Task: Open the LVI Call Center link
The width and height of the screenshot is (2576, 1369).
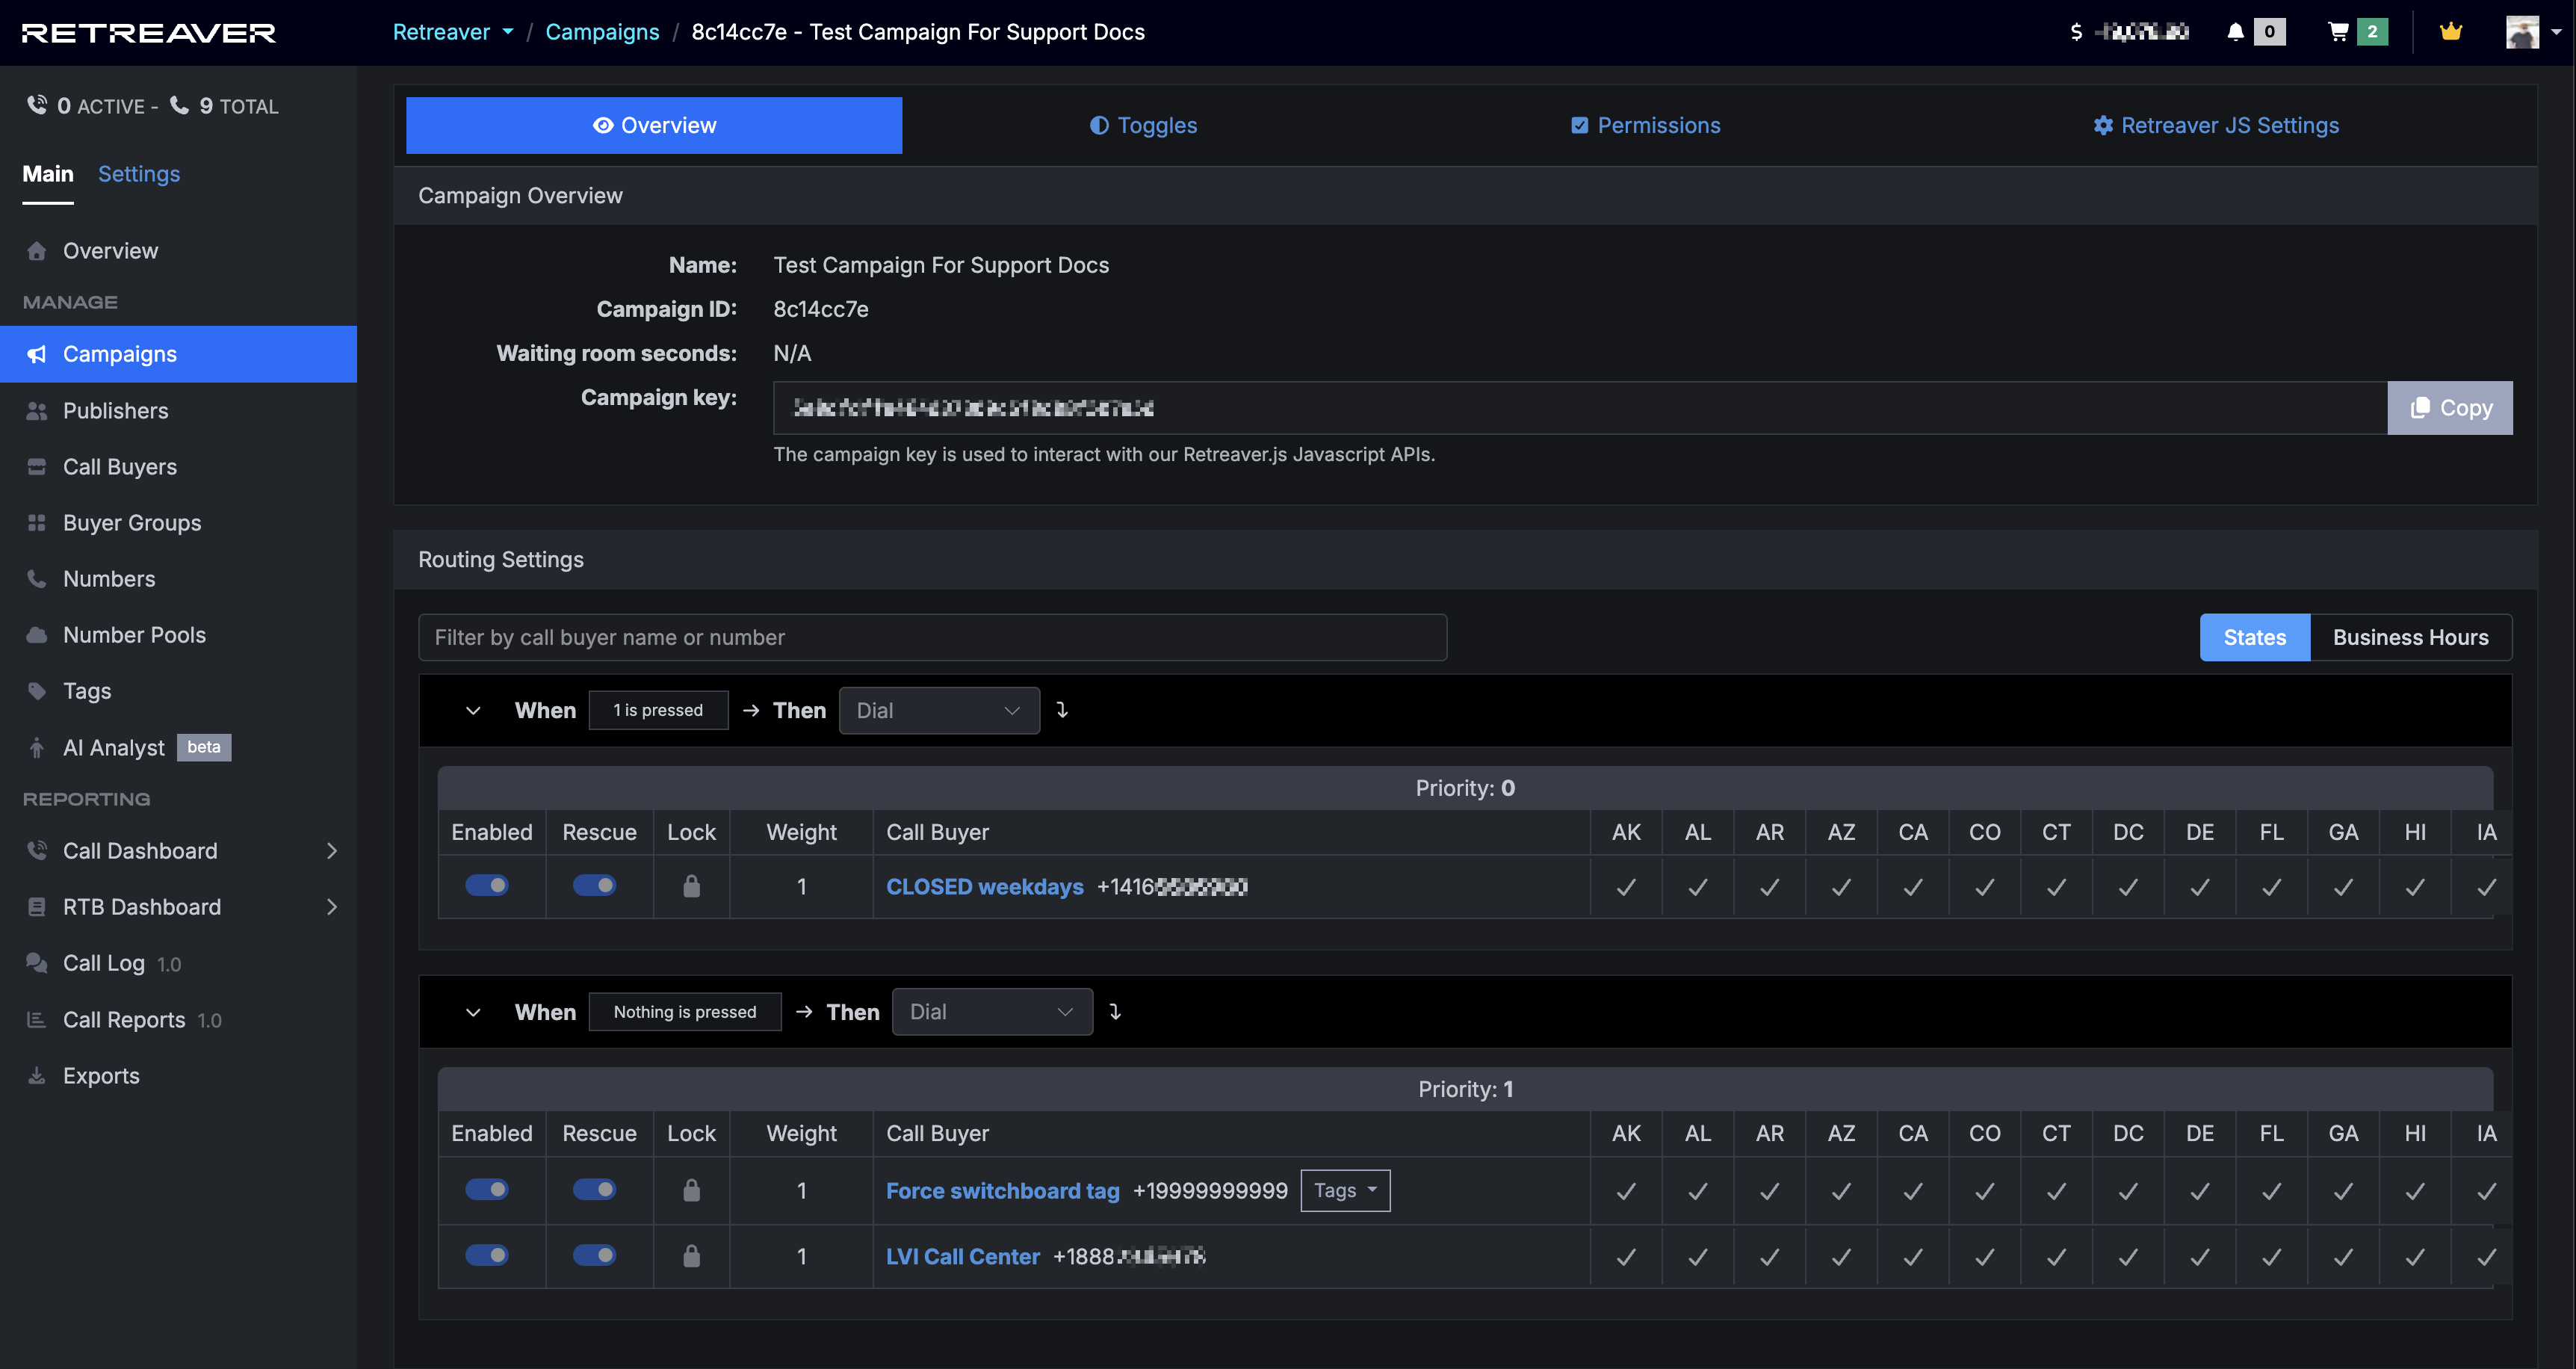Action: tap(963, 1257)
